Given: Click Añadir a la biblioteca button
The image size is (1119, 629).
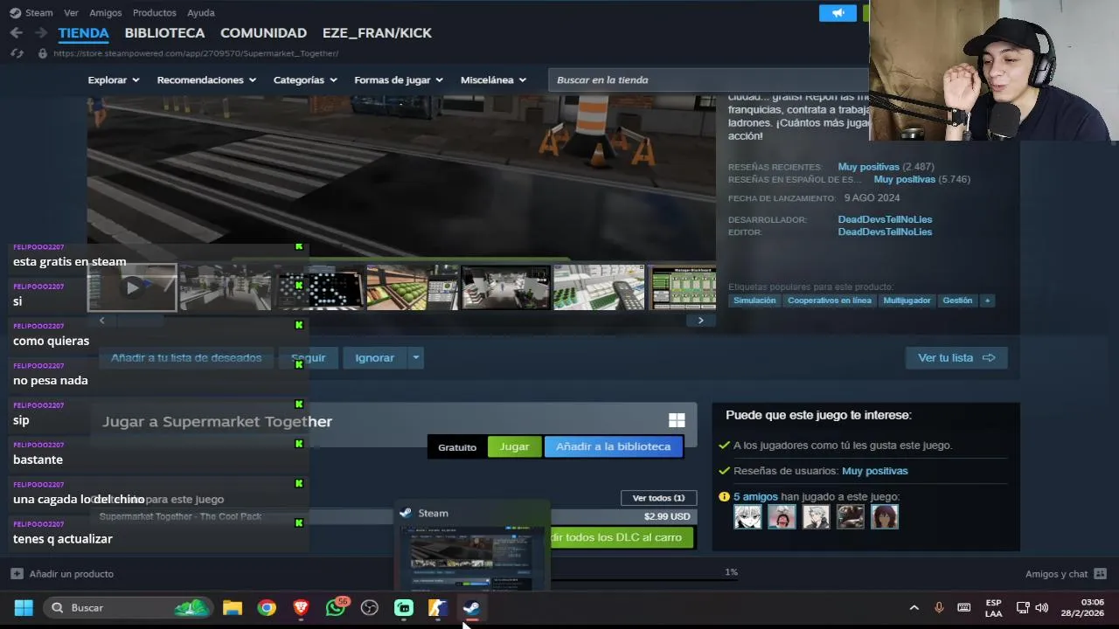Looking at the screenshot, I should pyautogui.click(x=613, y=446).
